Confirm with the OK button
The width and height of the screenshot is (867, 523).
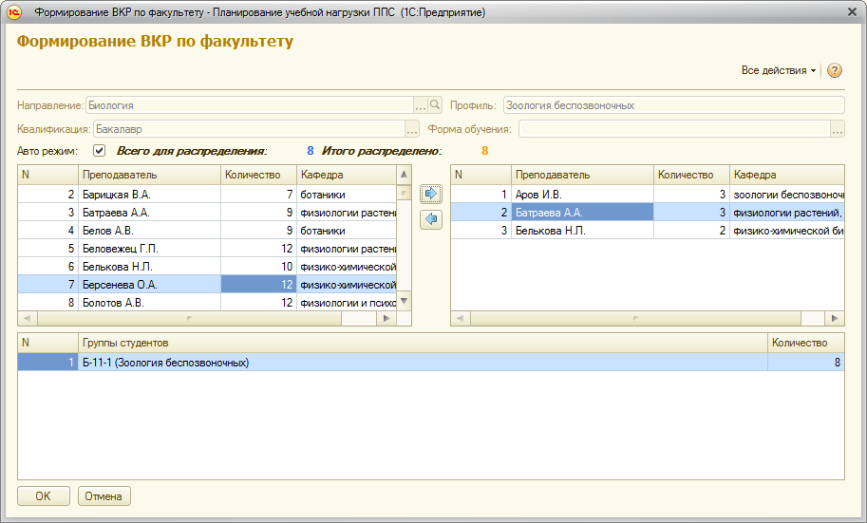[x=43, y=495]
